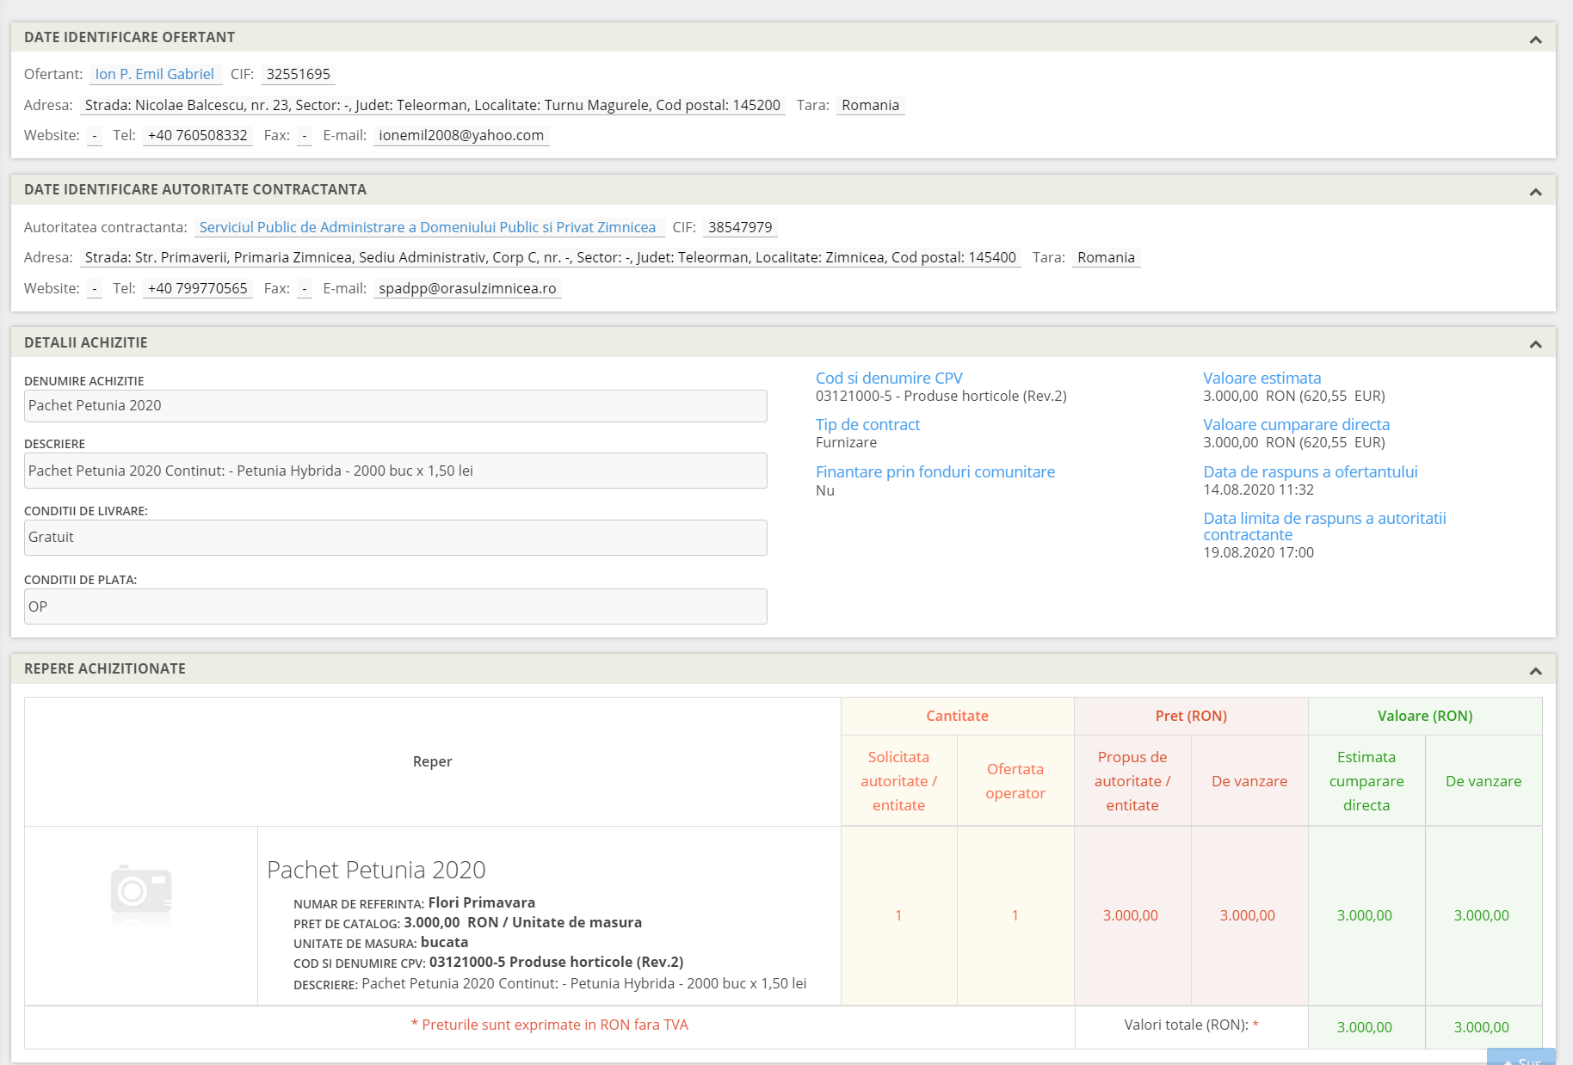Click the Finantare prin fonduri comunitare label
1573x1065 pixels.
[x=935, y=471]
